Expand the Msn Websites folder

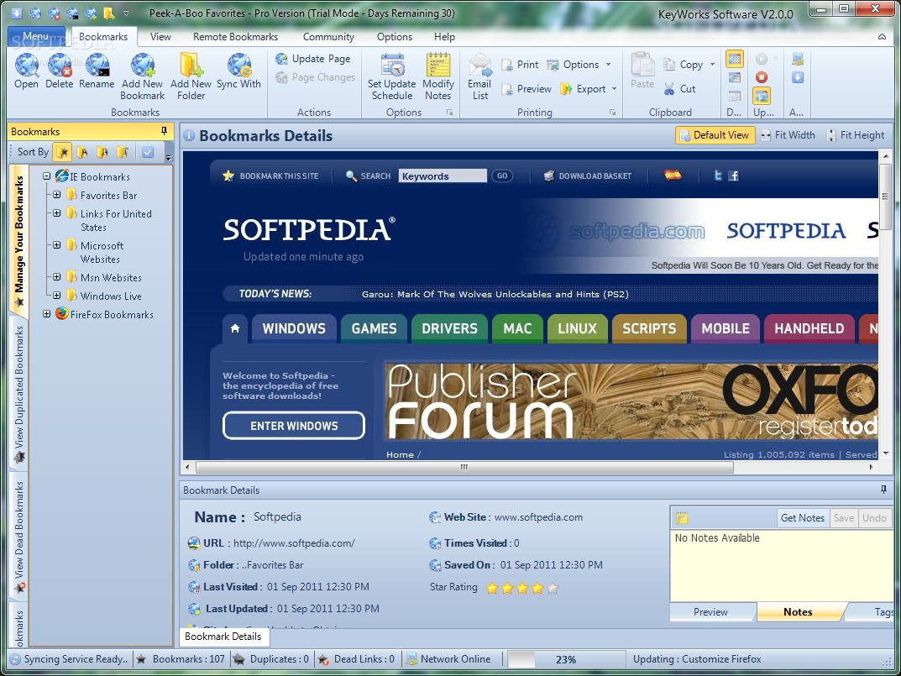(x=57, y=277)
